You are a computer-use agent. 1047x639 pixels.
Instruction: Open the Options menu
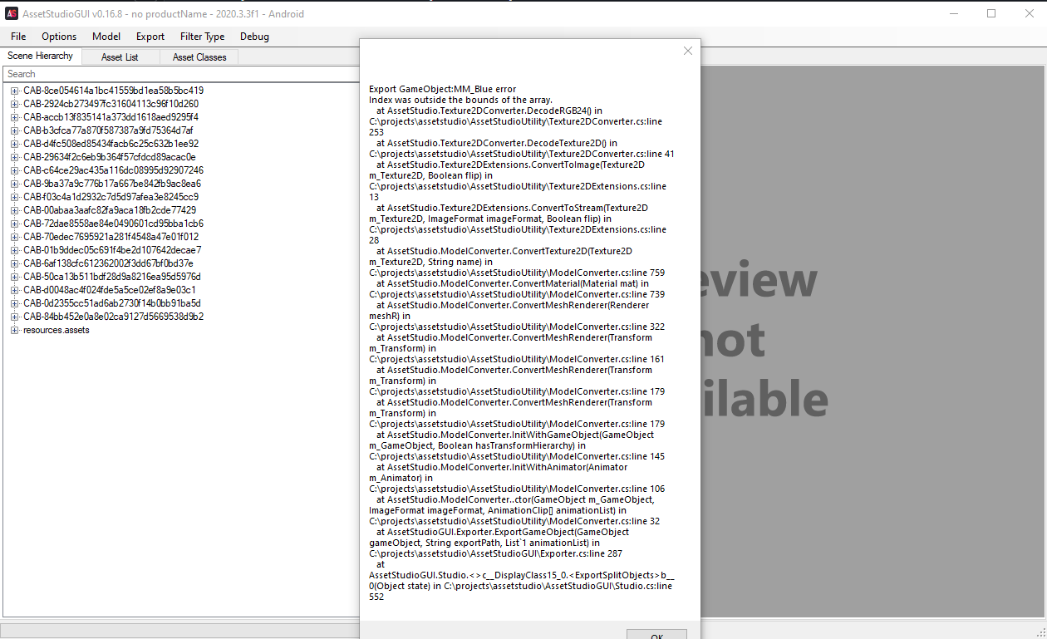(59, 37)
